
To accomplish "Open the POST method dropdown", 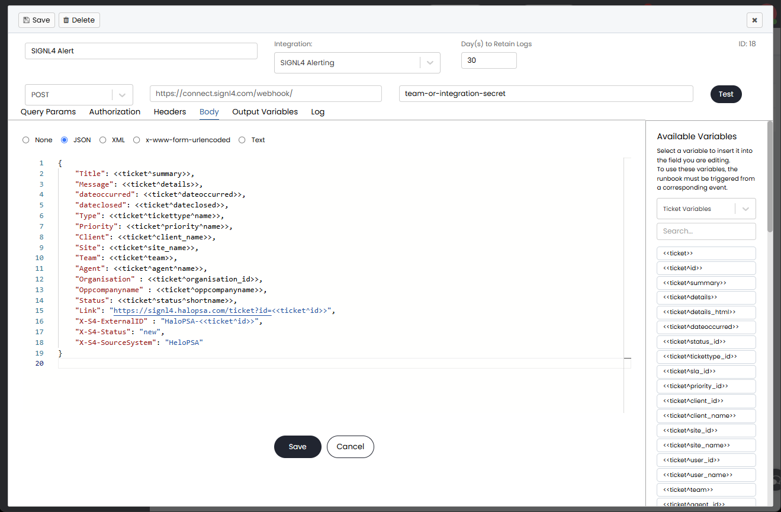I will [79, 95].
